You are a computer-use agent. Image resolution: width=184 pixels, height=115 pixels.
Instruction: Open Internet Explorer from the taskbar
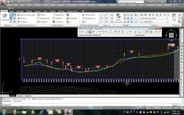42,112
